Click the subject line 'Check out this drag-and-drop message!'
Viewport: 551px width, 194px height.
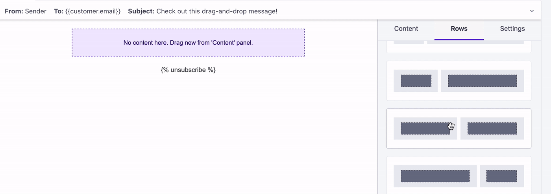click(216, 11)
